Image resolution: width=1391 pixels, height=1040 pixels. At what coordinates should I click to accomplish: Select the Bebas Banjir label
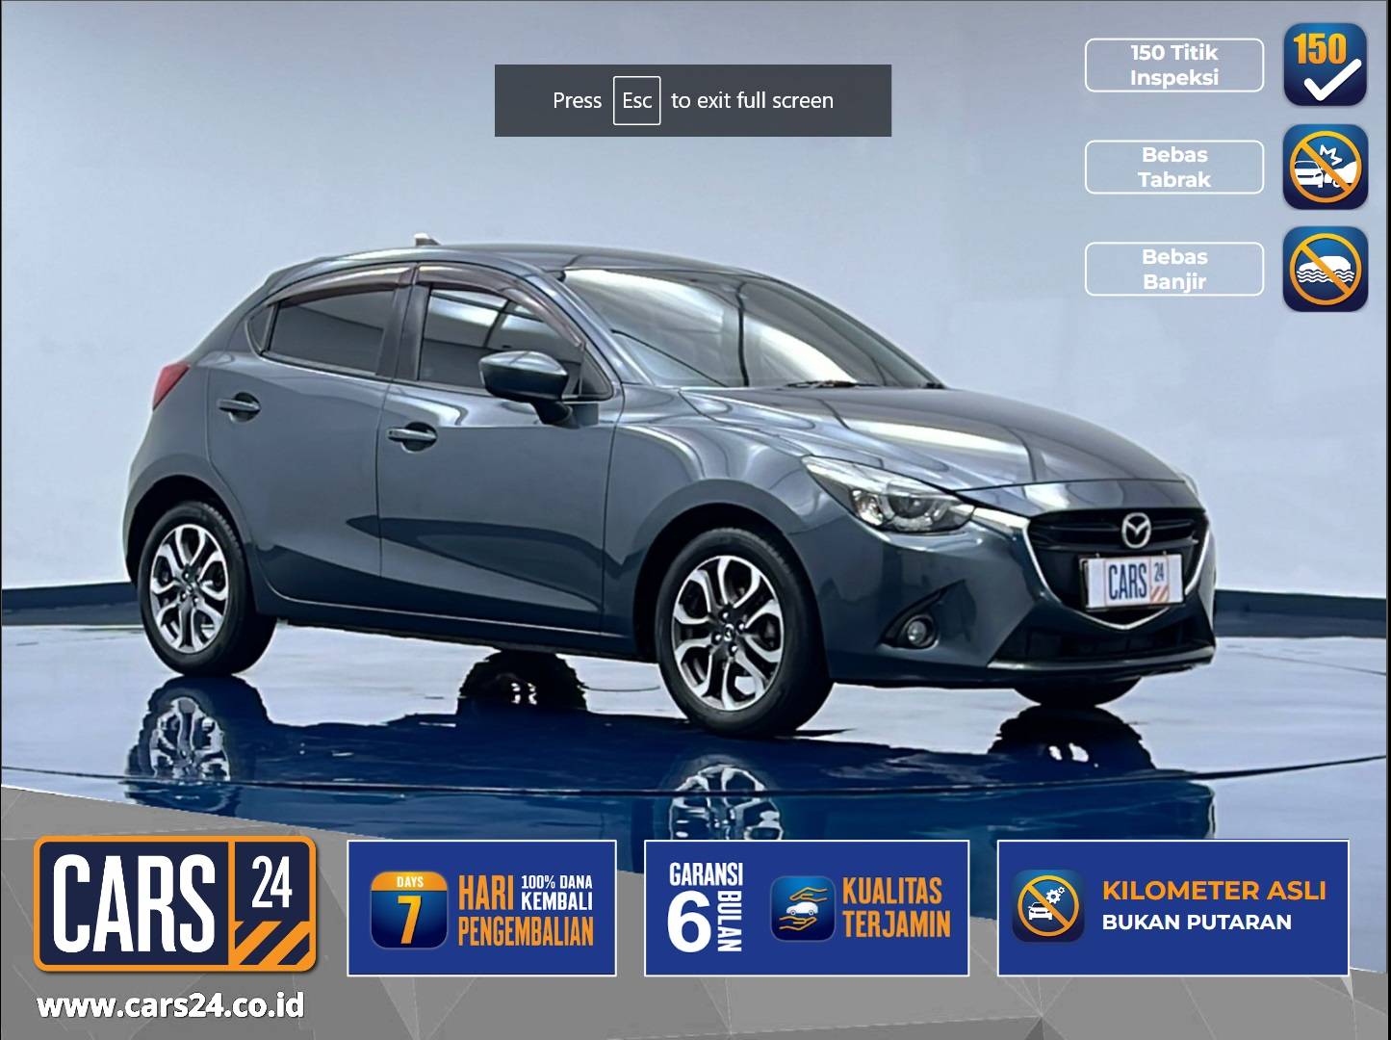[1174, 270]
